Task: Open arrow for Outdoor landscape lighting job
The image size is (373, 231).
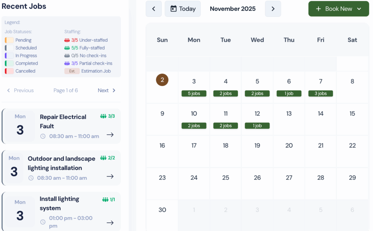Action: click(110, 177)
